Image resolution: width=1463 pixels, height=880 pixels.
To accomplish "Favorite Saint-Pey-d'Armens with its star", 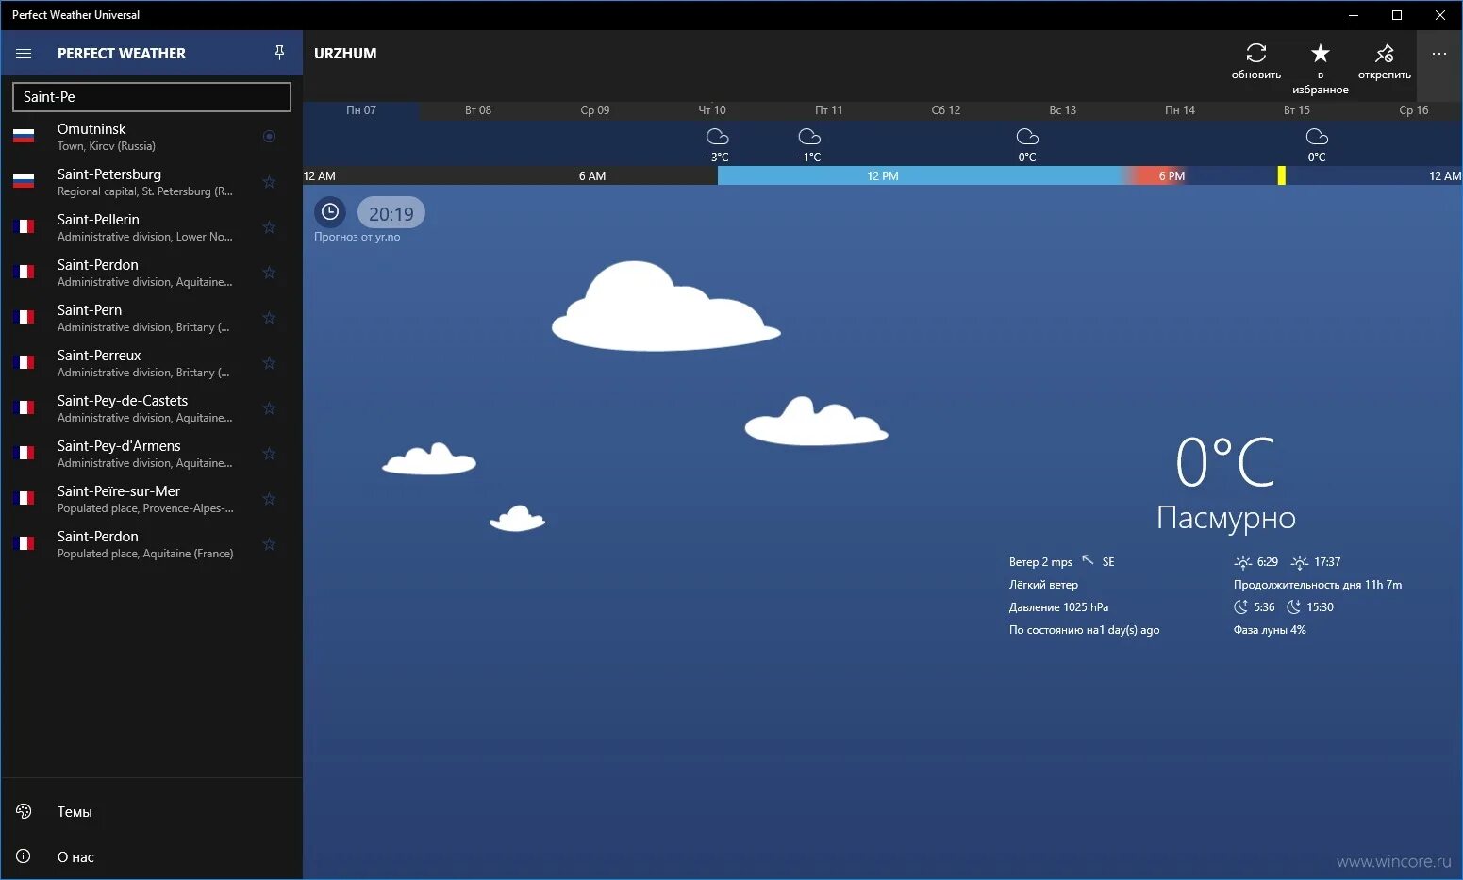I will (x=270, y=454).
